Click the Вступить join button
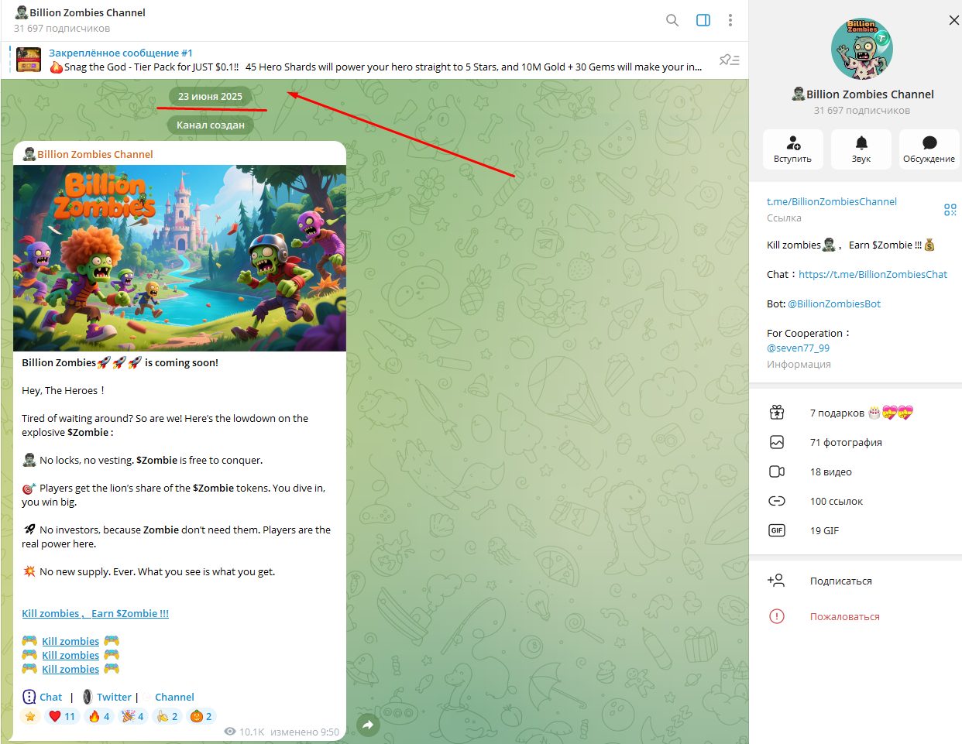Screen dimensions: 962x744 [792, 149]
